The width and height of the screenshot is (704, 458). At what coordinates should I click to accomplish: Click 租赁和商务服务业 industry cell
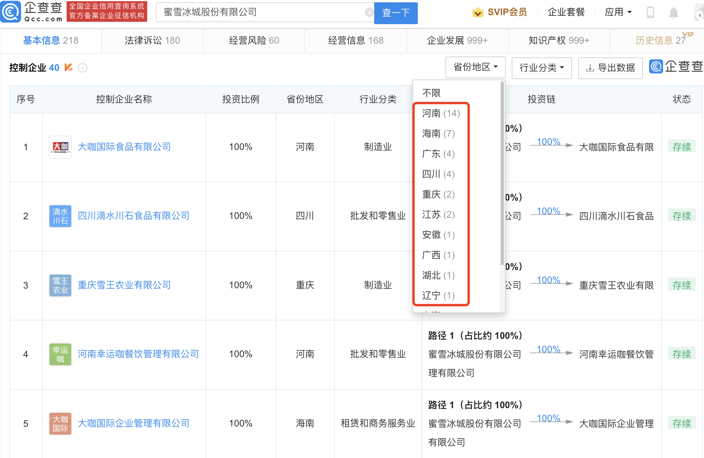(378, 423)
